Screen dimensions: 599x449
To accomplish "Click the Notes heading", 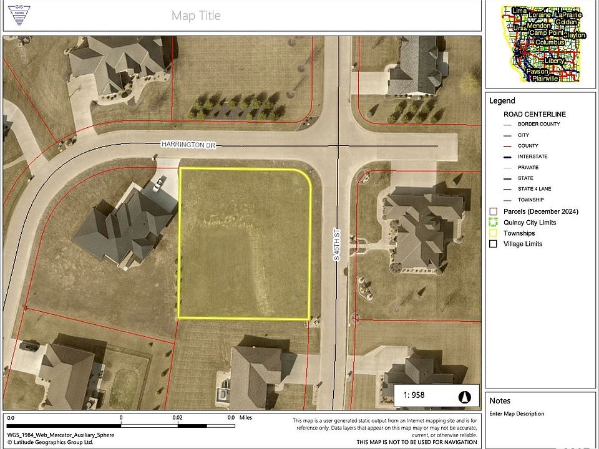I will 500,401.
